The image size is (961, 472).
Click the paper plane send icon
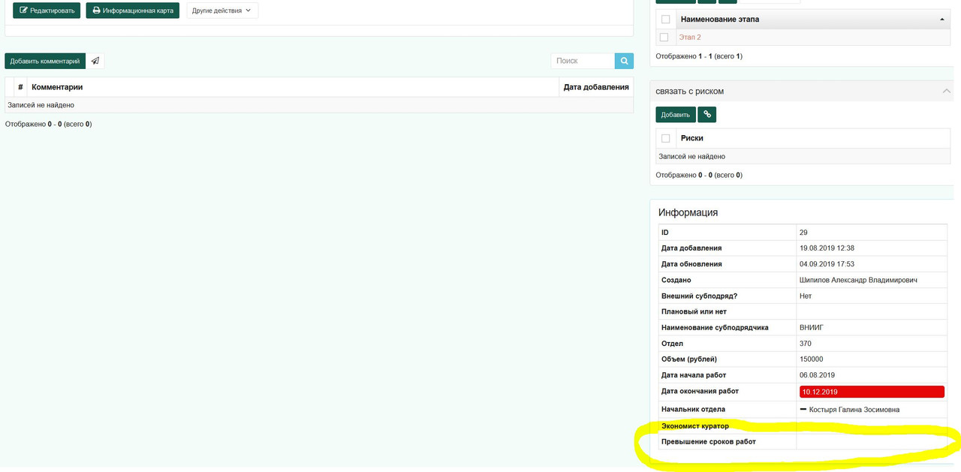[95, 62]
